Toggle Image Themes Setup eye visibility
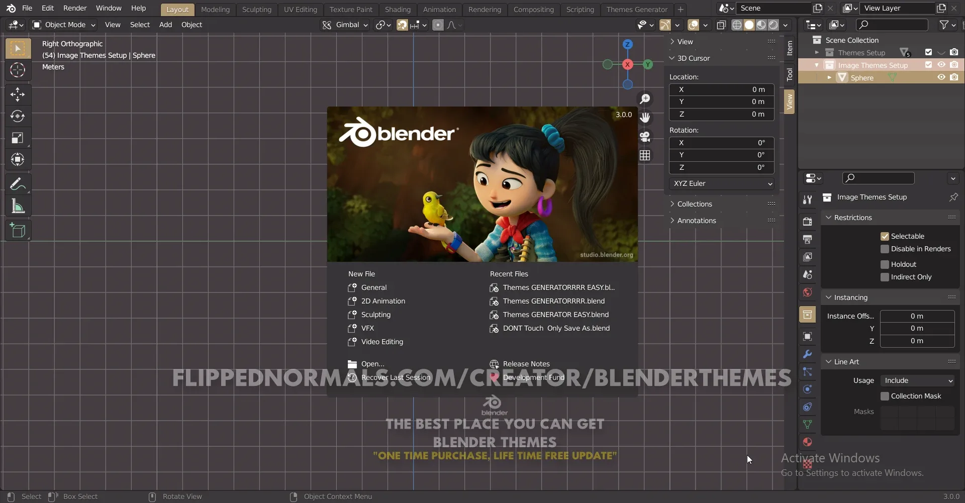 (x=941, y=65)
